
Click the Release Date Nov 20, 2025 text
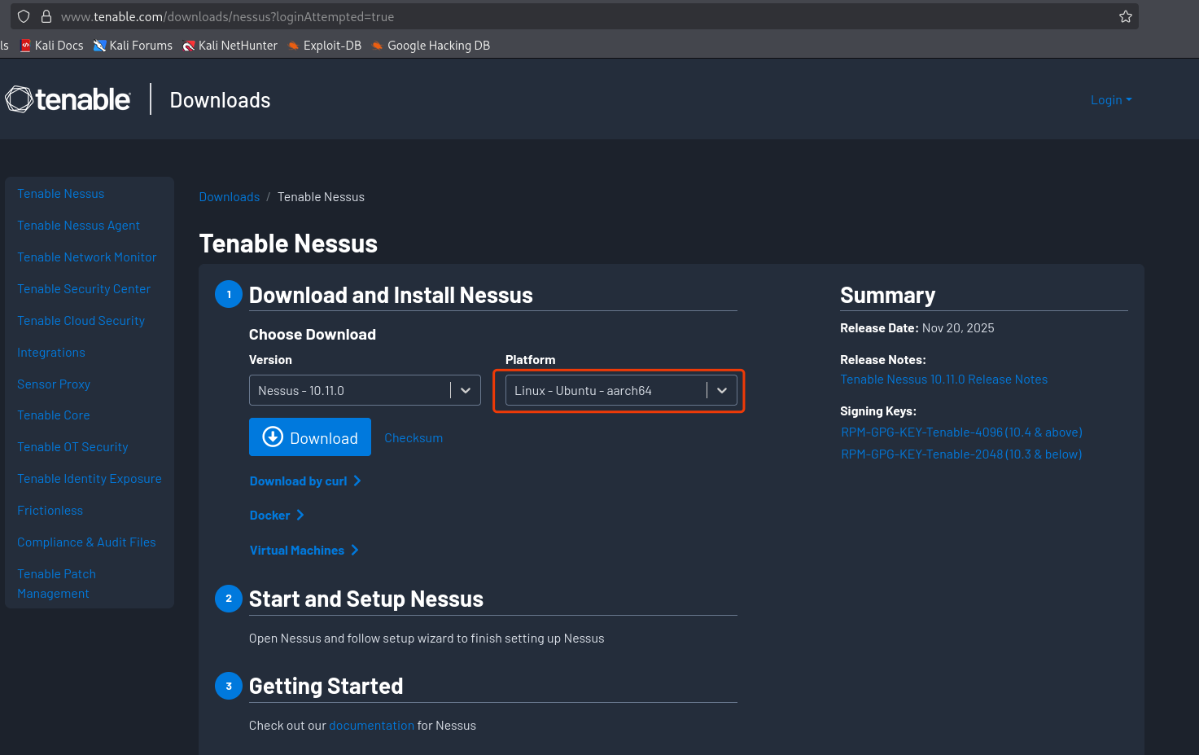[x=917, y=327]
